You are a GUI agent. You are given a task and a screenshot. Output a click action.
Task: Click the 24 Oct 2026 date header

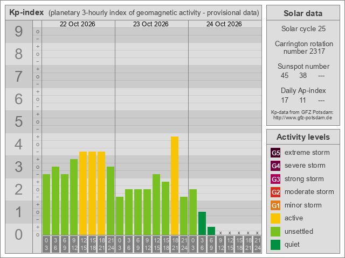point(224,24)
